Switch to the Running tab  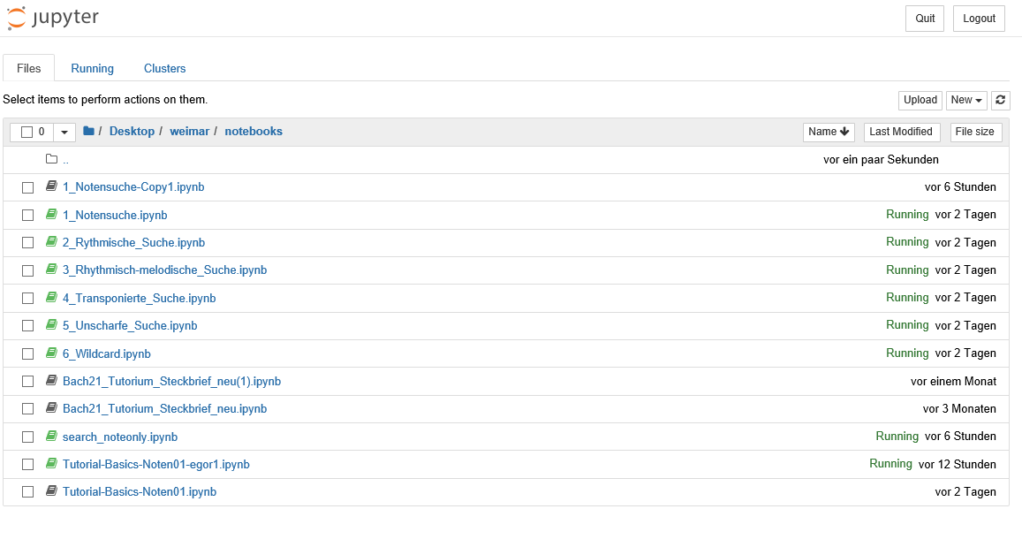pyautogui.click(x=93, y=68)
